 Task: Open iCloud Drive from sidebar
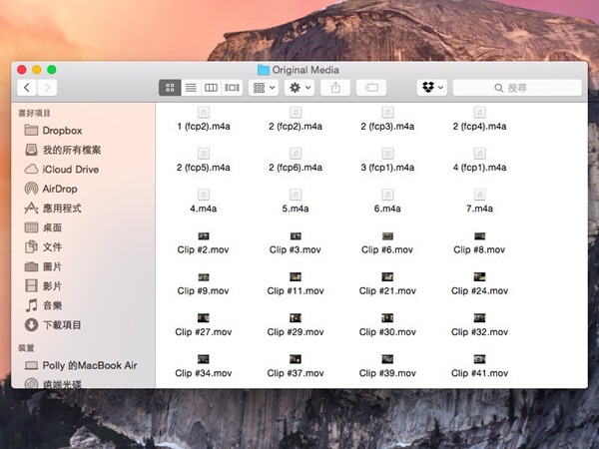tap(70, 170)
